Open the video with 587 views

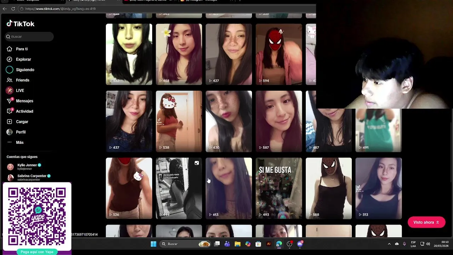[x=279, y=121]
